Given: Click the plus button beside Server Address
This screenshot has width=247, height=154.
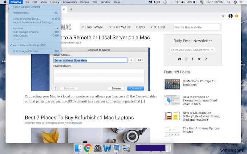Looking at the screenshot, I should tap(131, 60).
